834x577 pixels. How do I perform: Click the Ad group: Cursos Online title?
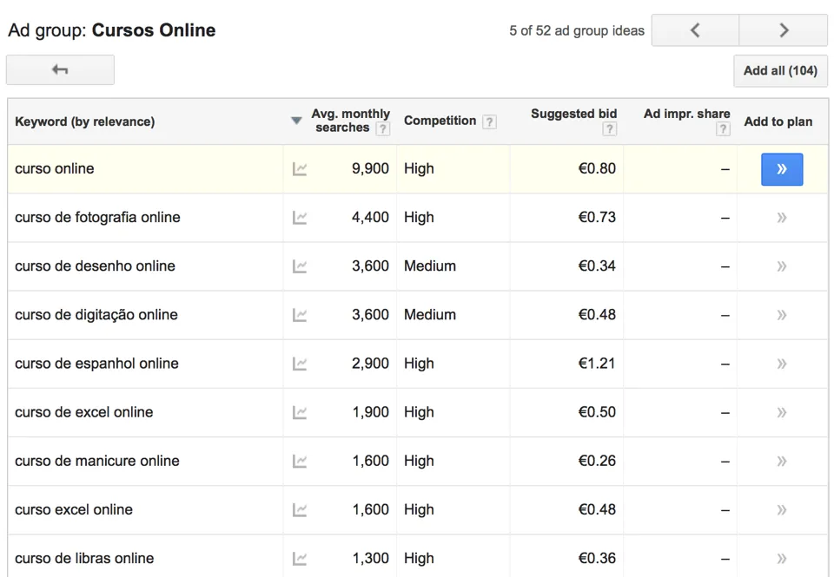112,30
